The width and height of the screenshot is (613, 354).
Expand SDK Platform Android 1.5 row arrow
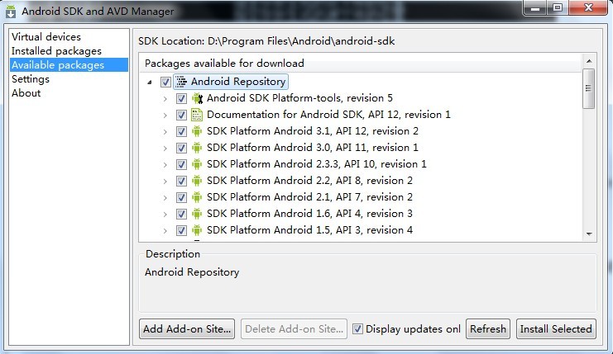click(x=165, y=231)
